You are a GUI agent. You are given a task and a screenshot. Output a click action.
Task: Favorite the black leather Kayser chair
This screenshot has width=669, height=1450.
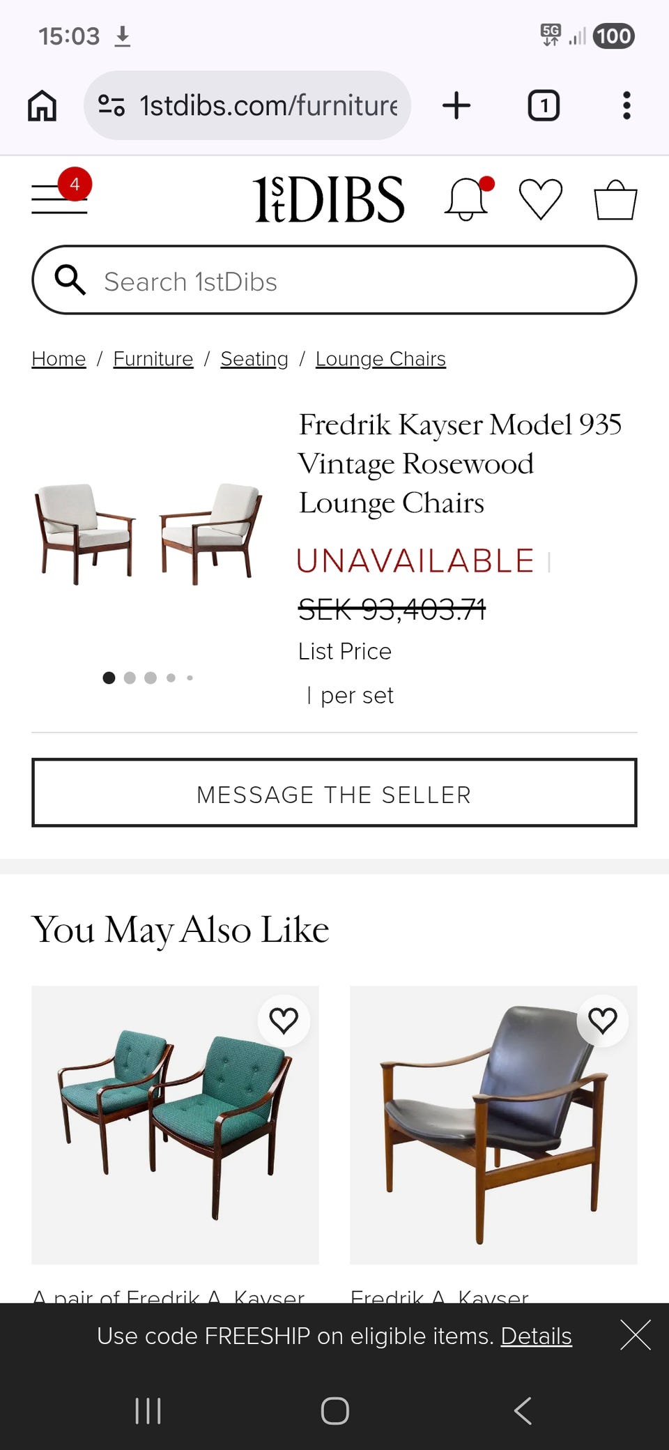pyautogui.click(x=603, y=1021)
